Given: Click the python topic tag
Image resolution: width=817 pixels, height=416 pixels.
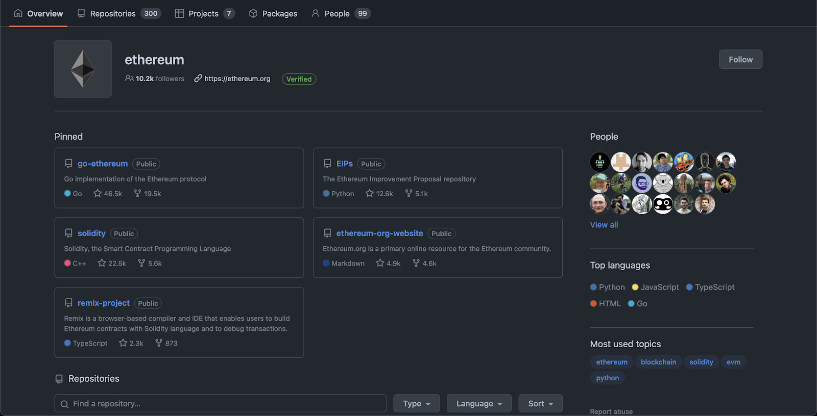Looking at the screenshot, I should pyautogui.click(x=608, y=378).
